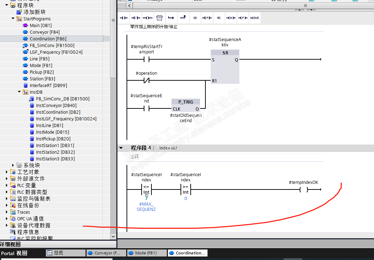Select the #MAX_SEQUENZ operand
This screenshot has width=374, height=260.
(146, 207)
